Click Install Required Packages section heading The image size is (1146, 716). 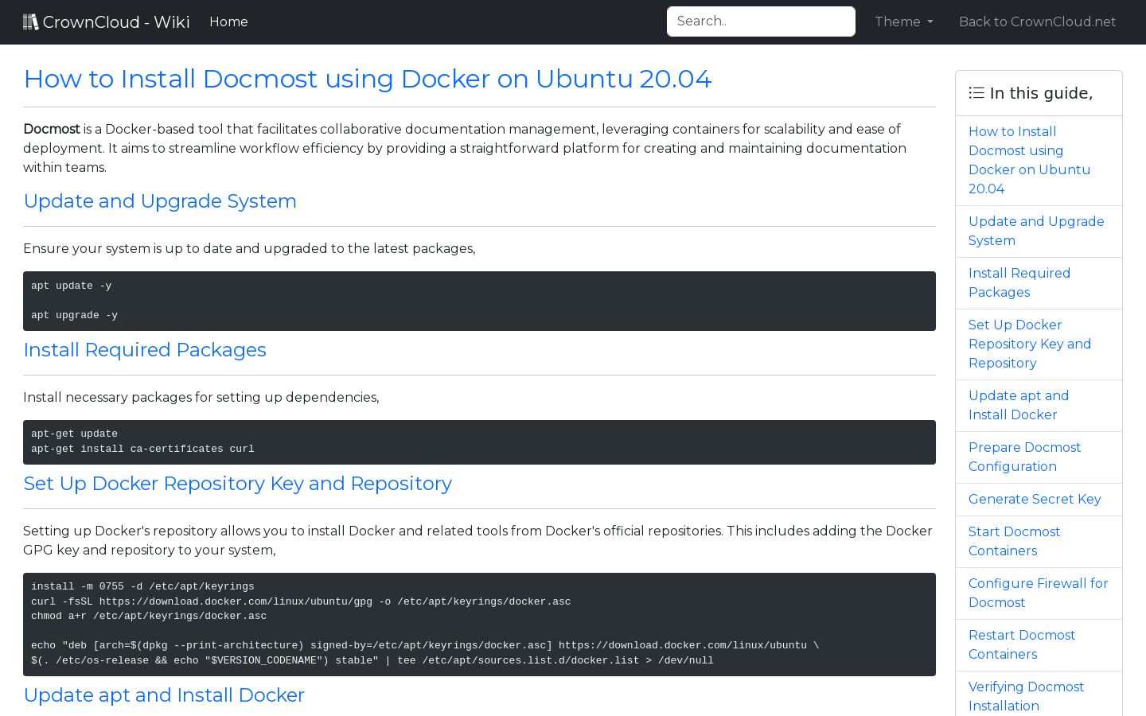coord(145,350)
